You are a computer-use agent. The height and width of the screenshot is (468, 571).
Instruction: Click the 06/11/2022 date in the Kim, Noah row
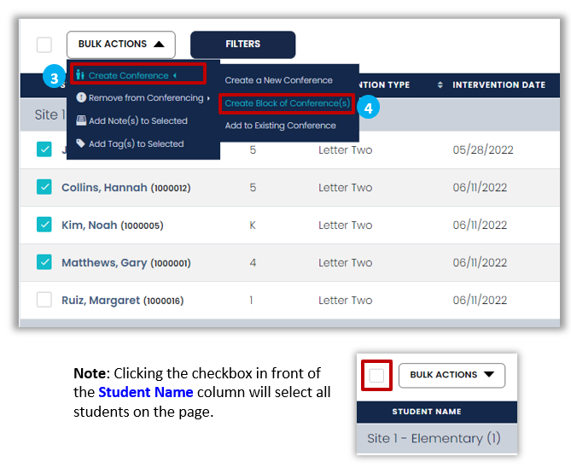point(480,225)
